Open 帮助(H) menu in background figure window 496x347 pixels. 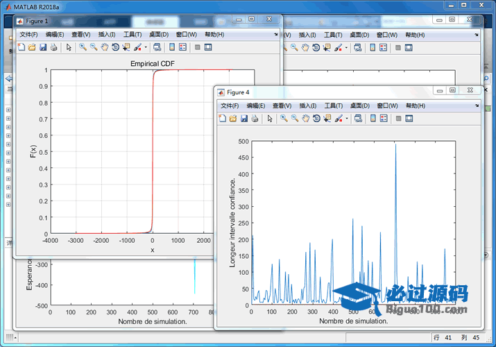point(415,35)
